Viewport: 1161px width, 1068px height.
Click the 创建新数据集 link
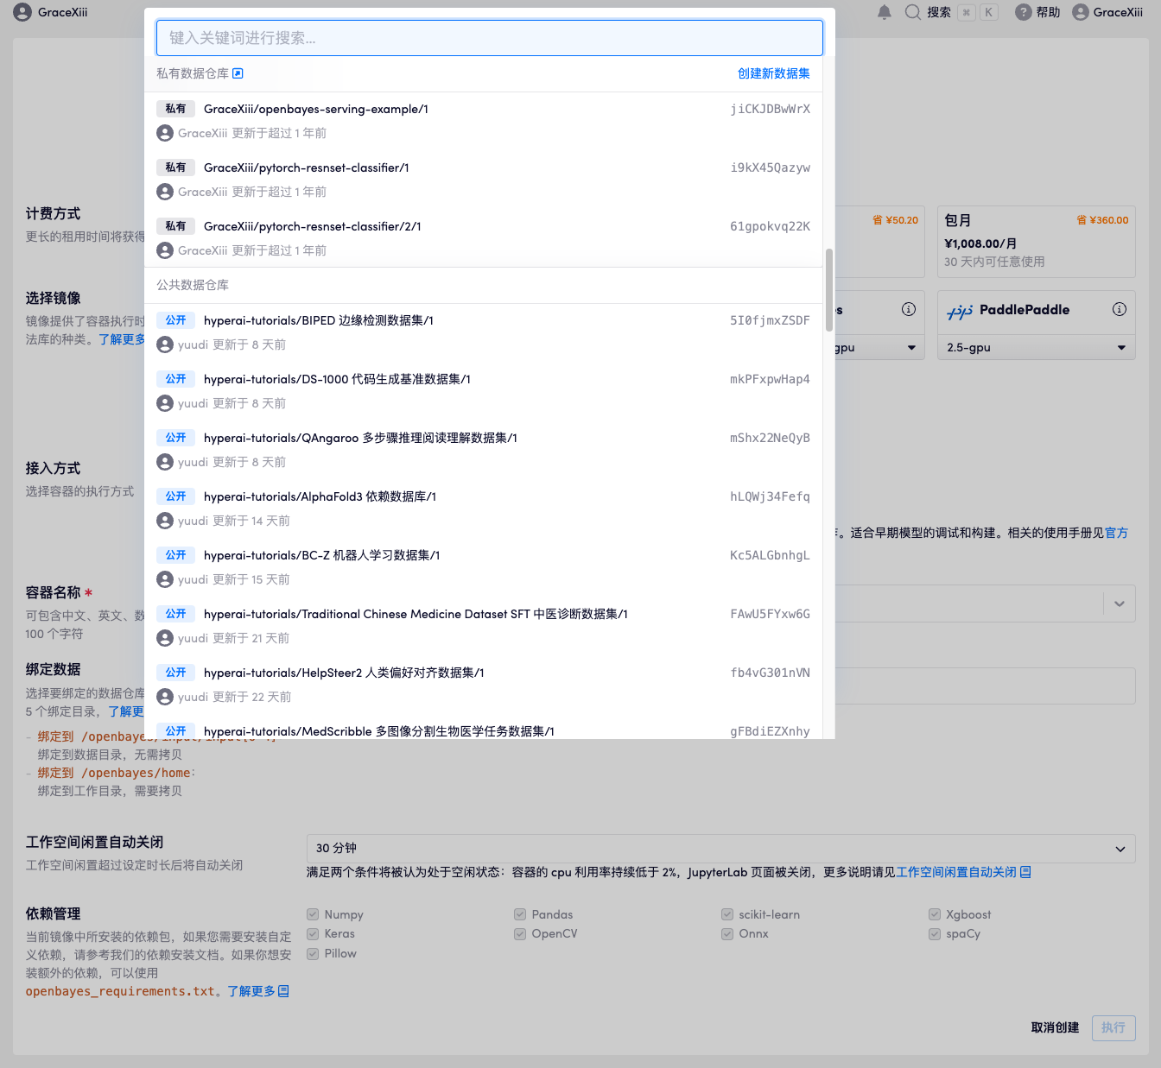(773, 73)
